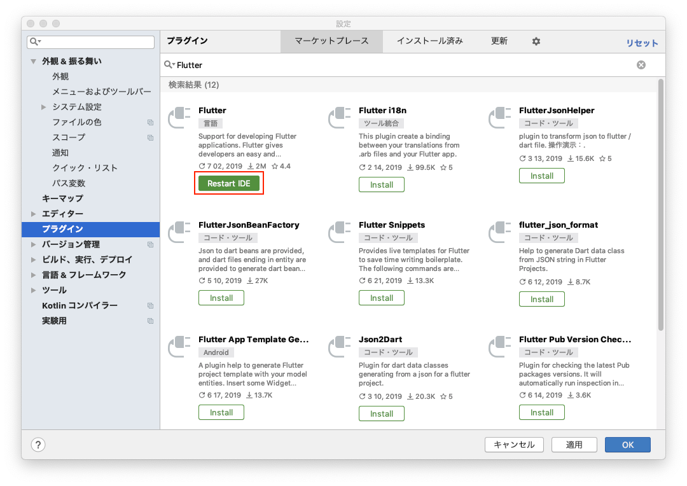The height and width of the screenshot is (486, 687).
Task: Click the Flutter plugin logo icon
Action: [x=179, y=117]
